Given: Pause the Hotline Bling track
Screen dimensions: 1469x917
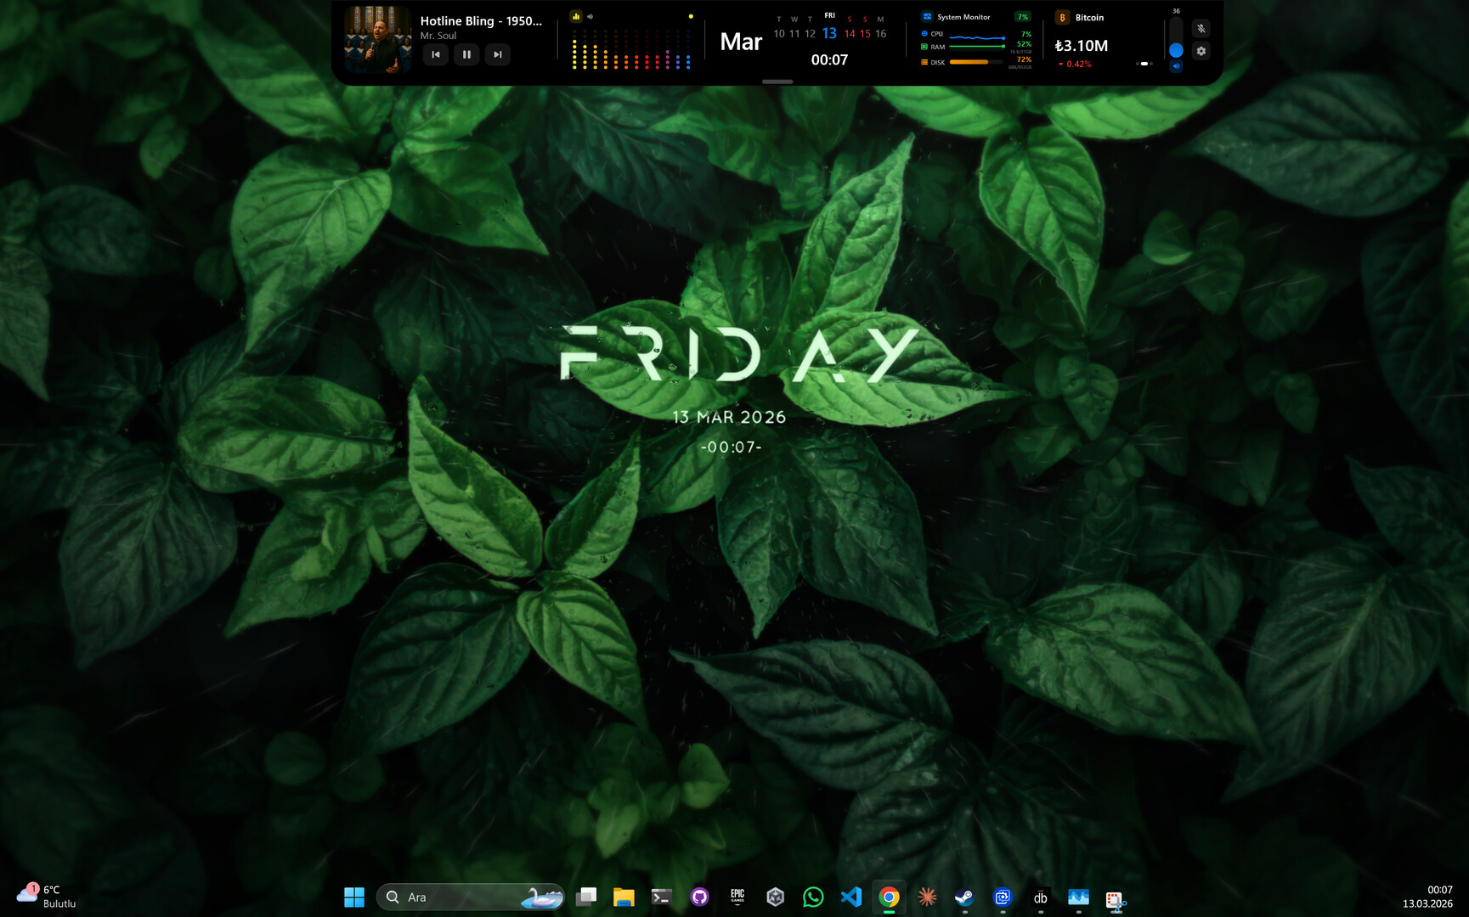Looking at the screenshot, I should [x=466, y=54].
